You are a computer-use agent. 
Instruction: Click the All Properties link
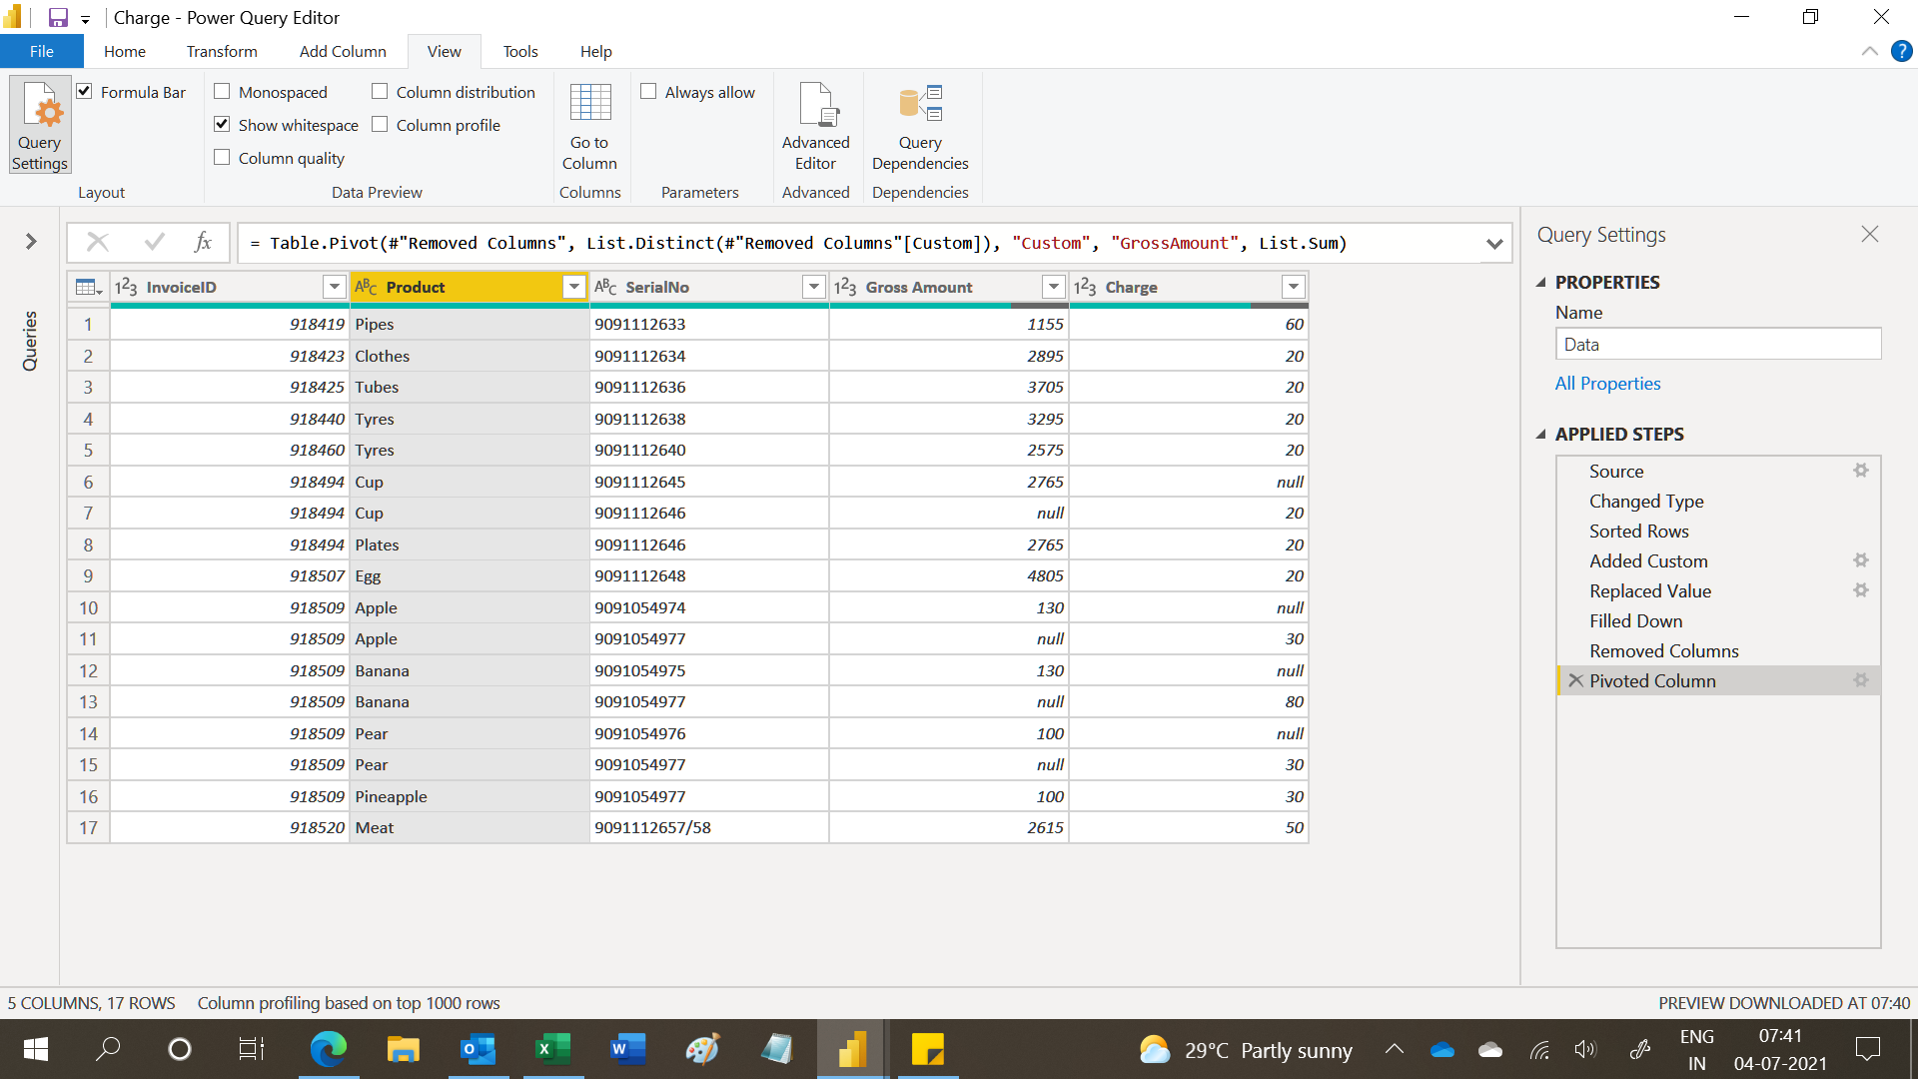pyautogui.click(x=1607, y=384)
